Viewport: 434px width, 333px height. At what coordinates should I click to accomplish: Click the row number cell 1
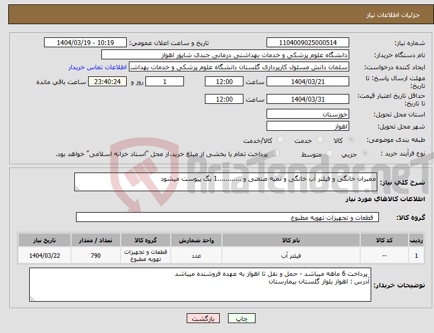coord(416,256)
